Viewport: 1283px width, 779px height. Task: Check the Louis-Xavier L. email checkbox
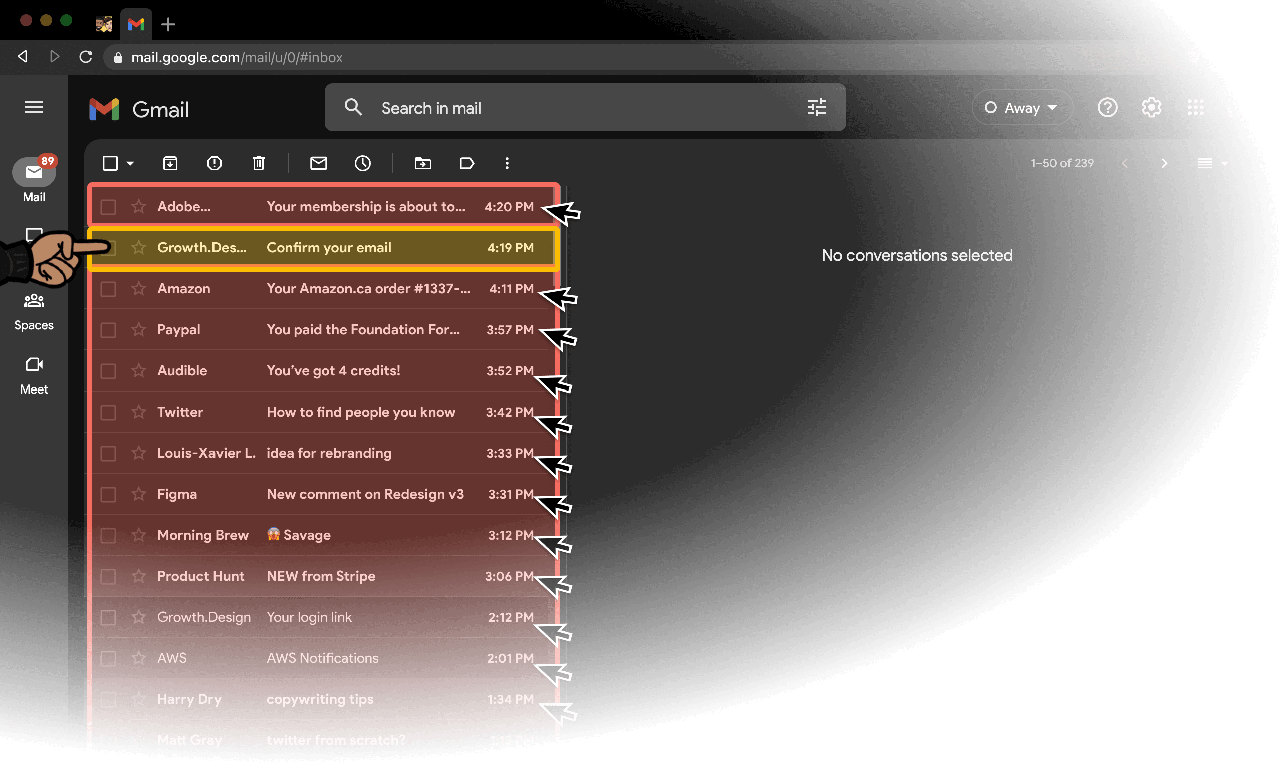[x=108, y=453]
